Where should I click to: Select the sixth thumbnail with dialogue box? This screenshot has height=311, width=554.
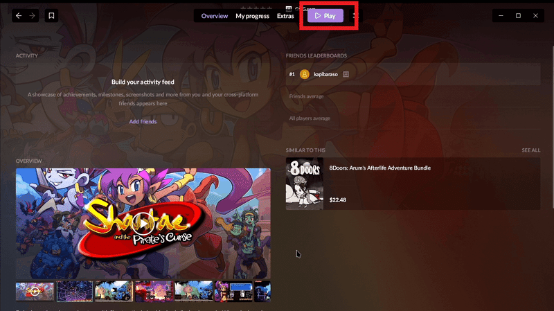tap(233, 291)
